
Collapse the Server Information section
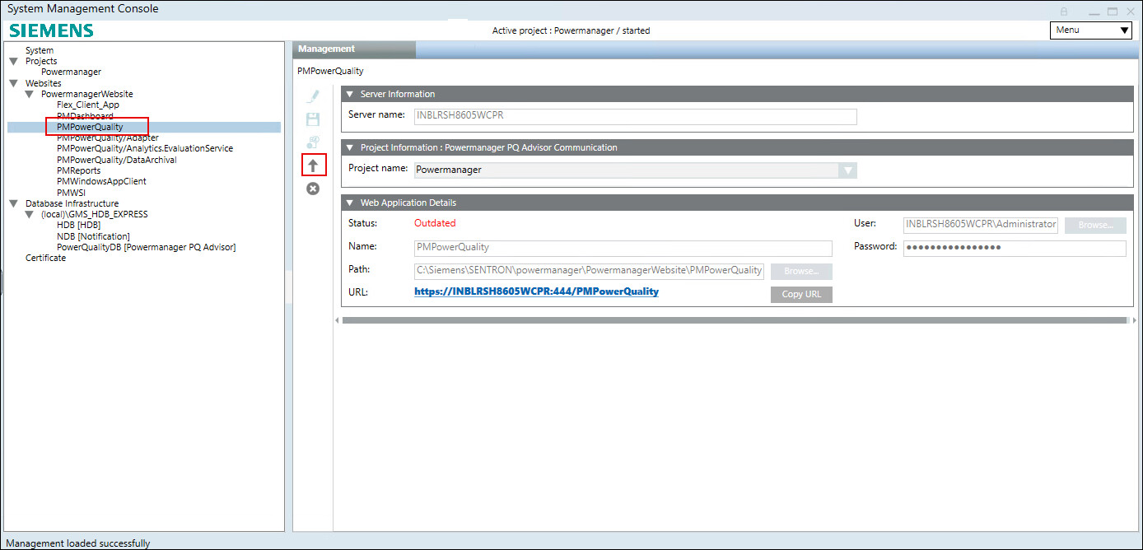349,94
